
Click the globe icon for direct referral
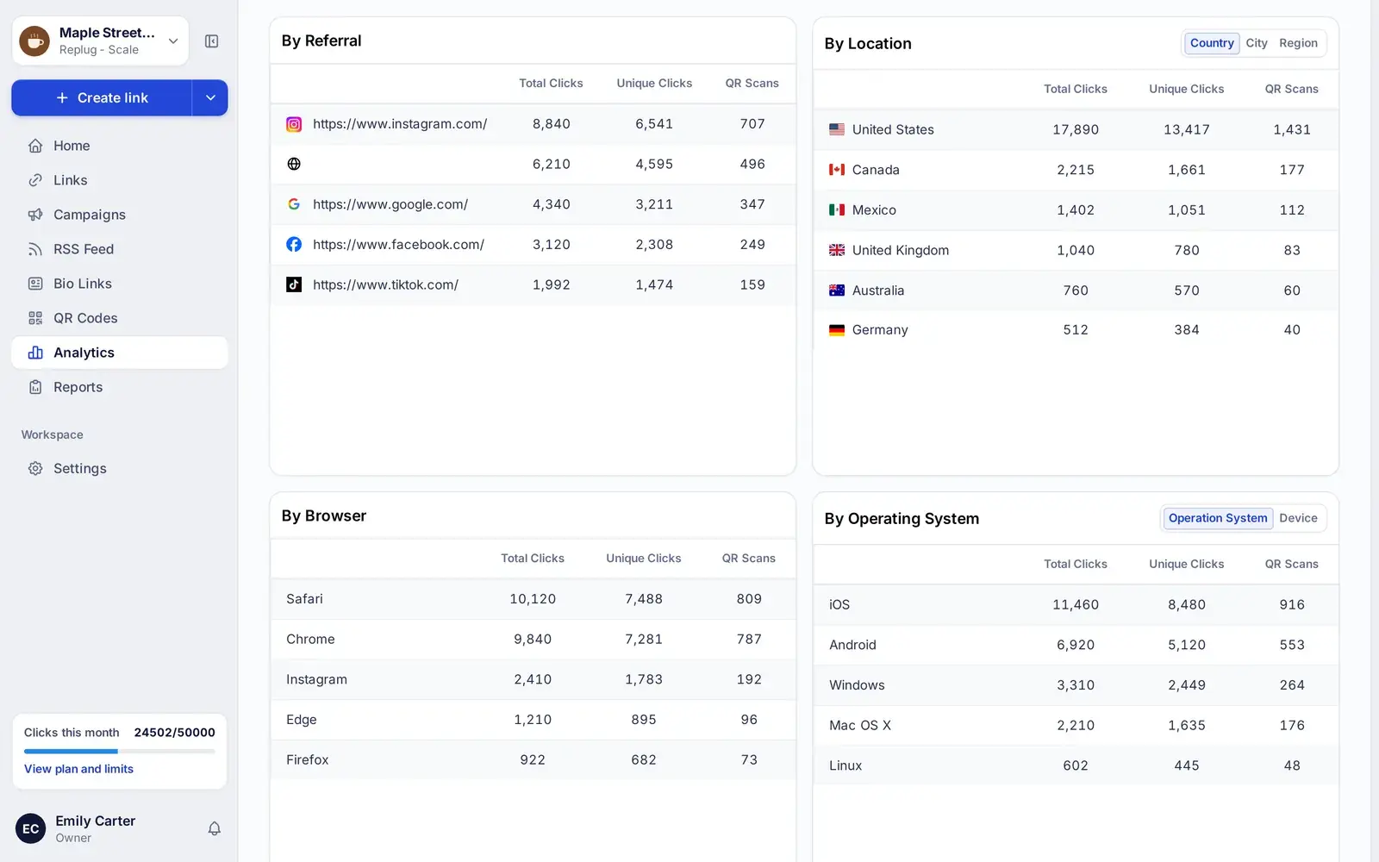click(294, 164)
